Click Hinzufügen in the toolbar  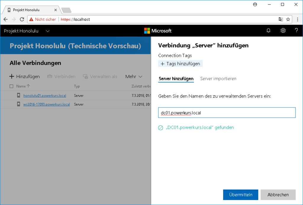(25, 77)
